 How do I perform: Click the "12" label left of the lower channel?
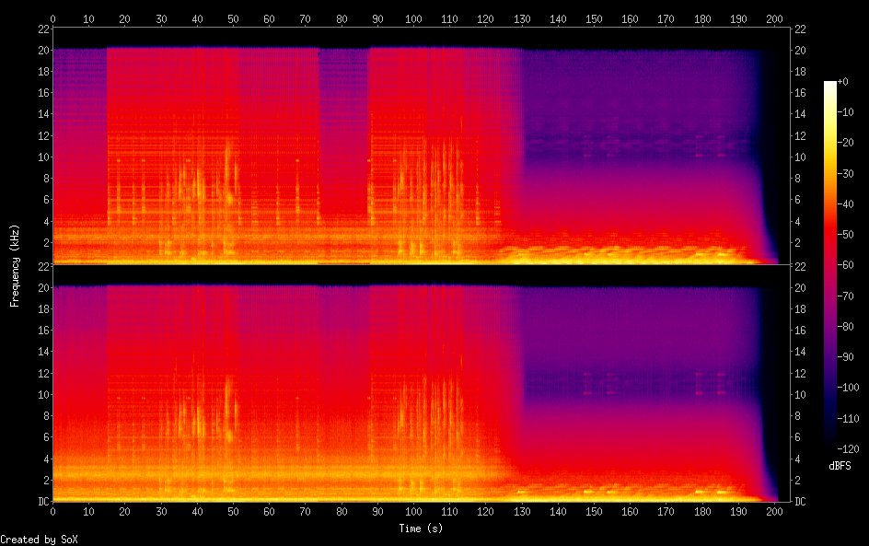pos(43,373)
